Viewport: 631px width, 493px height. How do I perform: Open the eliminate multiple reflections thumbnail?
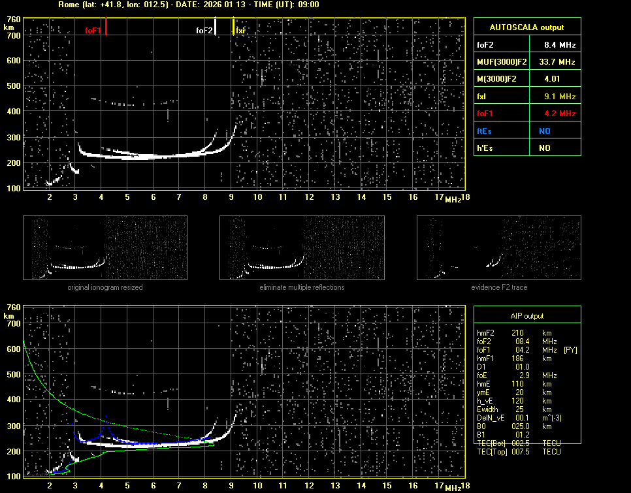(302, 247)
